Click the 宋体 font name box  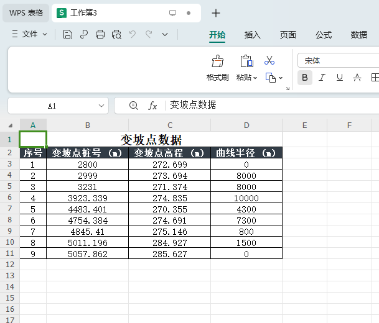pyautogui.click(x=336, y=61)
